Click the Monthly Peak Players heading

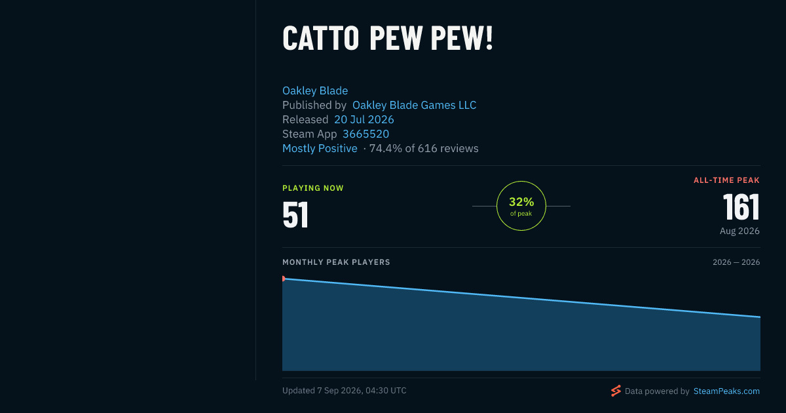[336, 262]
